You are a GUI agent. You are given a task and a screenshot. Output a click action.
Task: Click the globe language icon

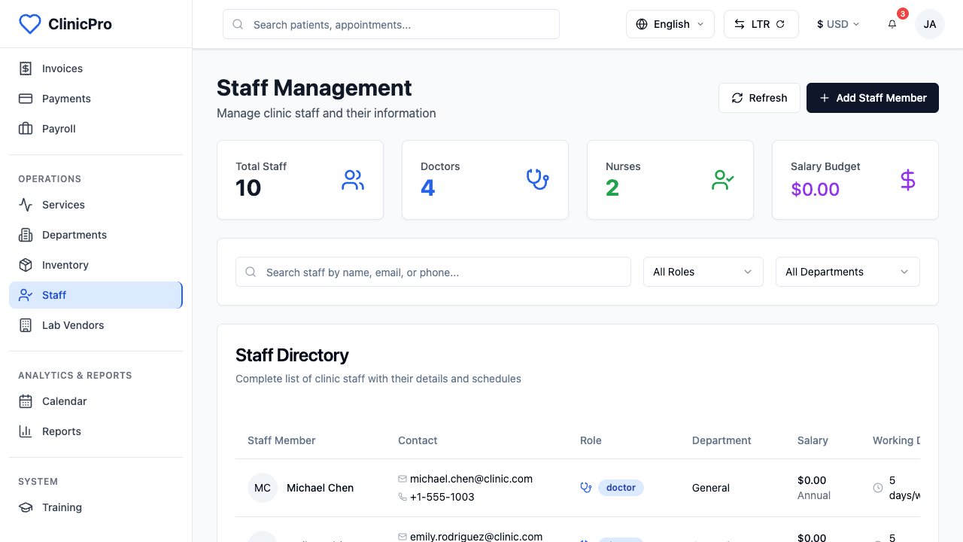tap(642, 24)
